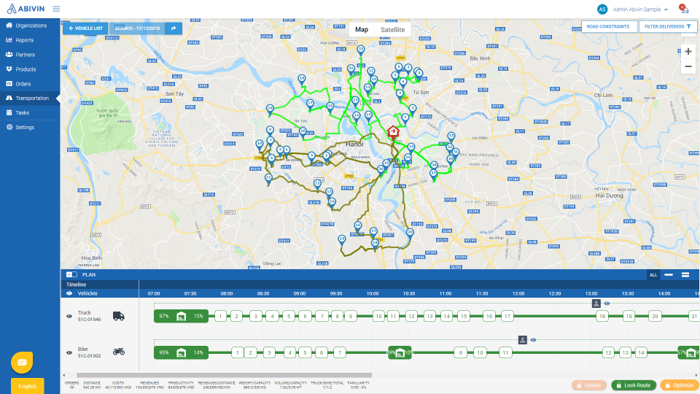Switch to double-line timeline view
The width and height of the screenshot is (700, 394).
(685, 275)
